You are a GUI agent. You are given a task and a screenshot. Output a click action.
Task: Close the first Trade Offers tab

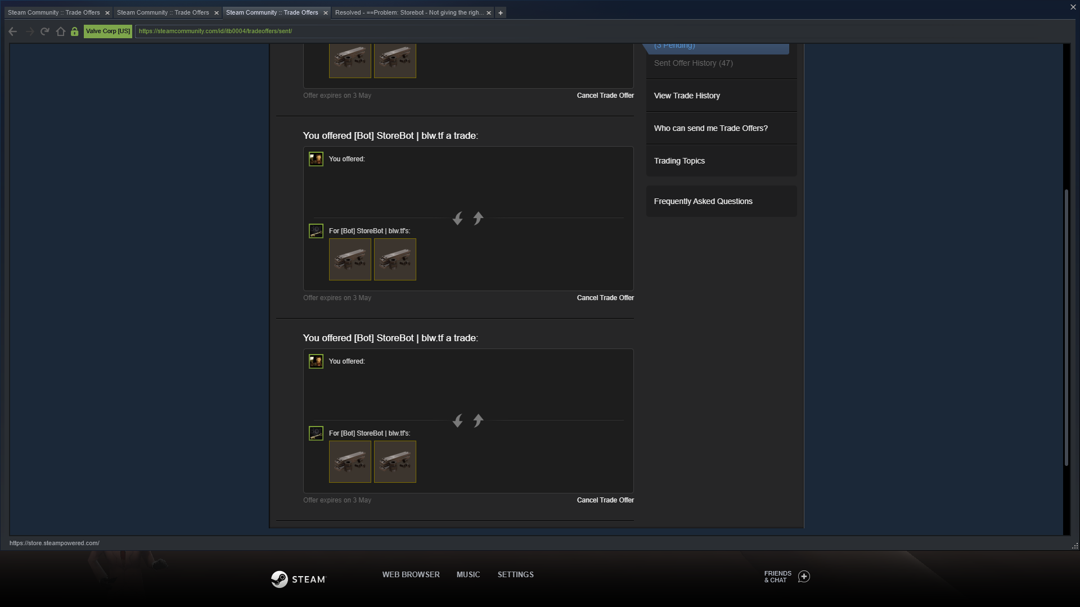coord(107,13)
